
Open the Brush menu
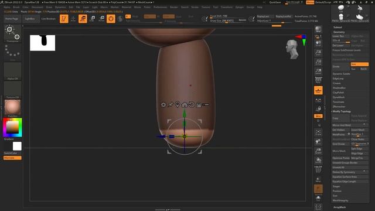click(16, 7)
